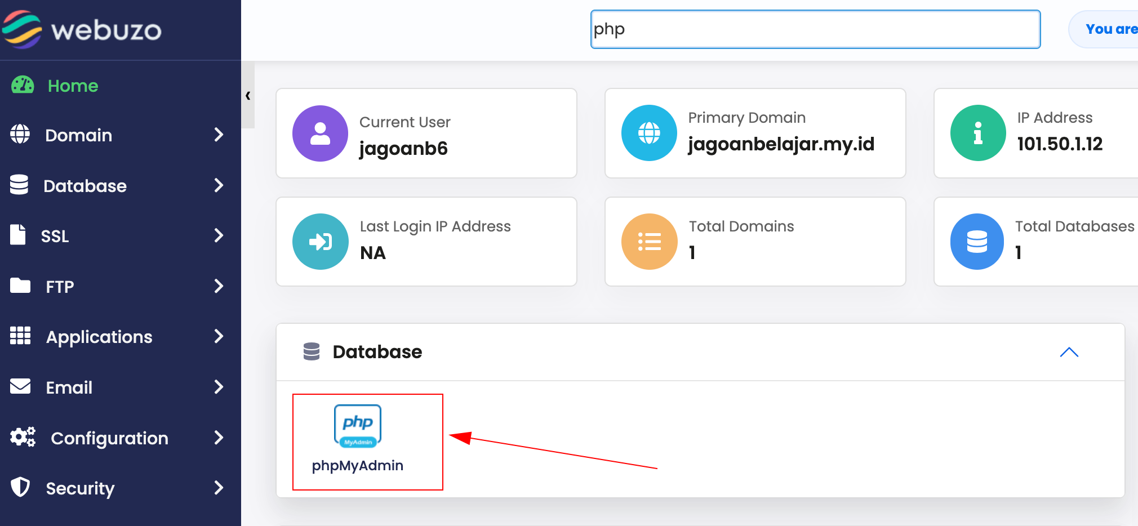Expand the Applications submenu chevron
This screenshot has height=526, width=1138.
[x=219, y=336]
